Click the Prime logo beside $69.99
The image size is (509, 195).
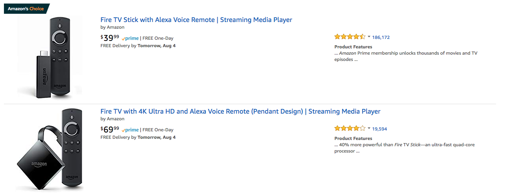tap(130, 130)
